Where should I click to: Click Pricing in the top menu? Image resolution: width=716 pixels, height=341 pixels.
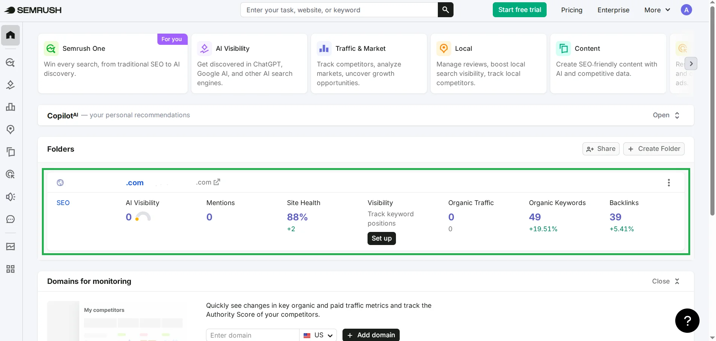click(572, 10)
